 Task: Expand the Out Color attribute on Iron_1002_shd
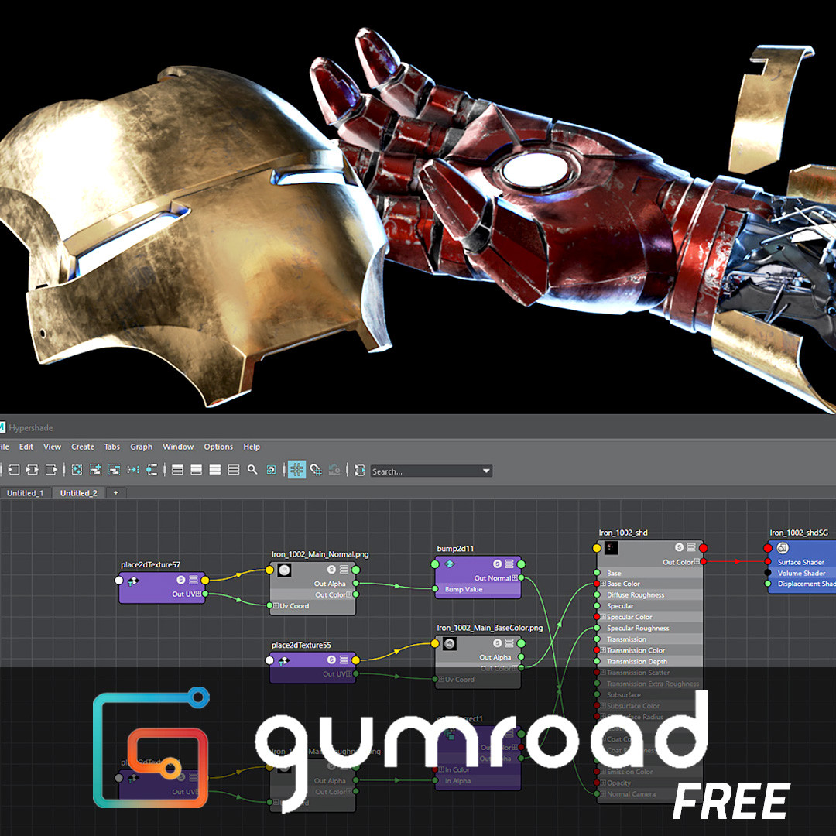[697, 560]
